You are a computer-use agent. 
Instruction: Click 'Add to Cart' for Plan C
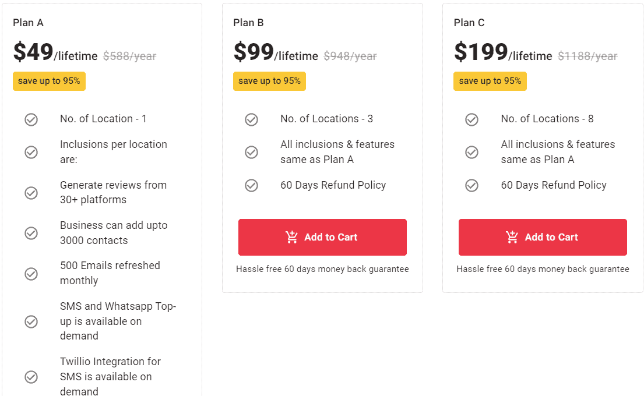point(543,237)
